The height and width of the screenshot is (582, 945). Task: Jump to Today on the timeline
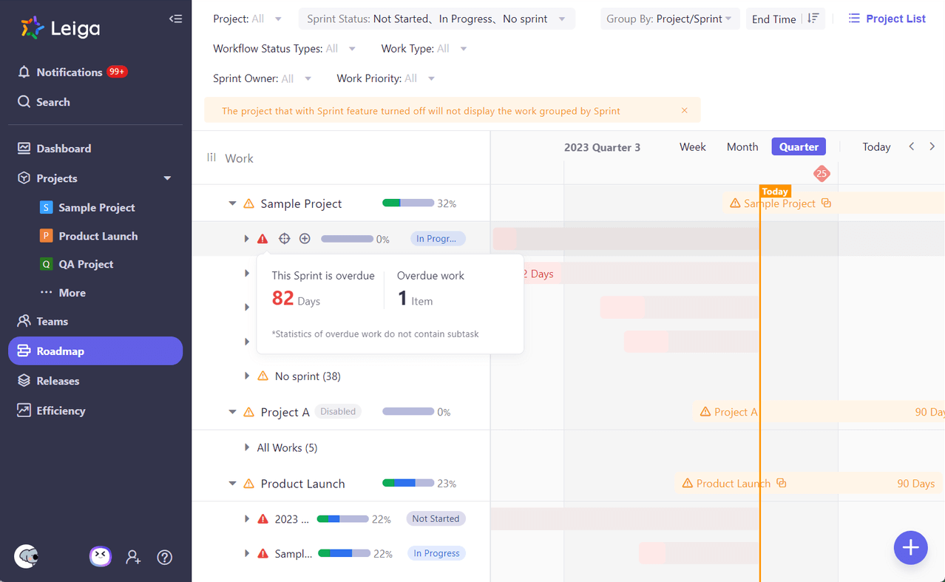[876, 147]
